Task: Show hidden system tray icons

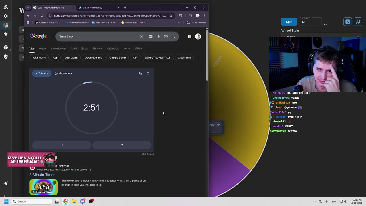Action: pos(315,201)
